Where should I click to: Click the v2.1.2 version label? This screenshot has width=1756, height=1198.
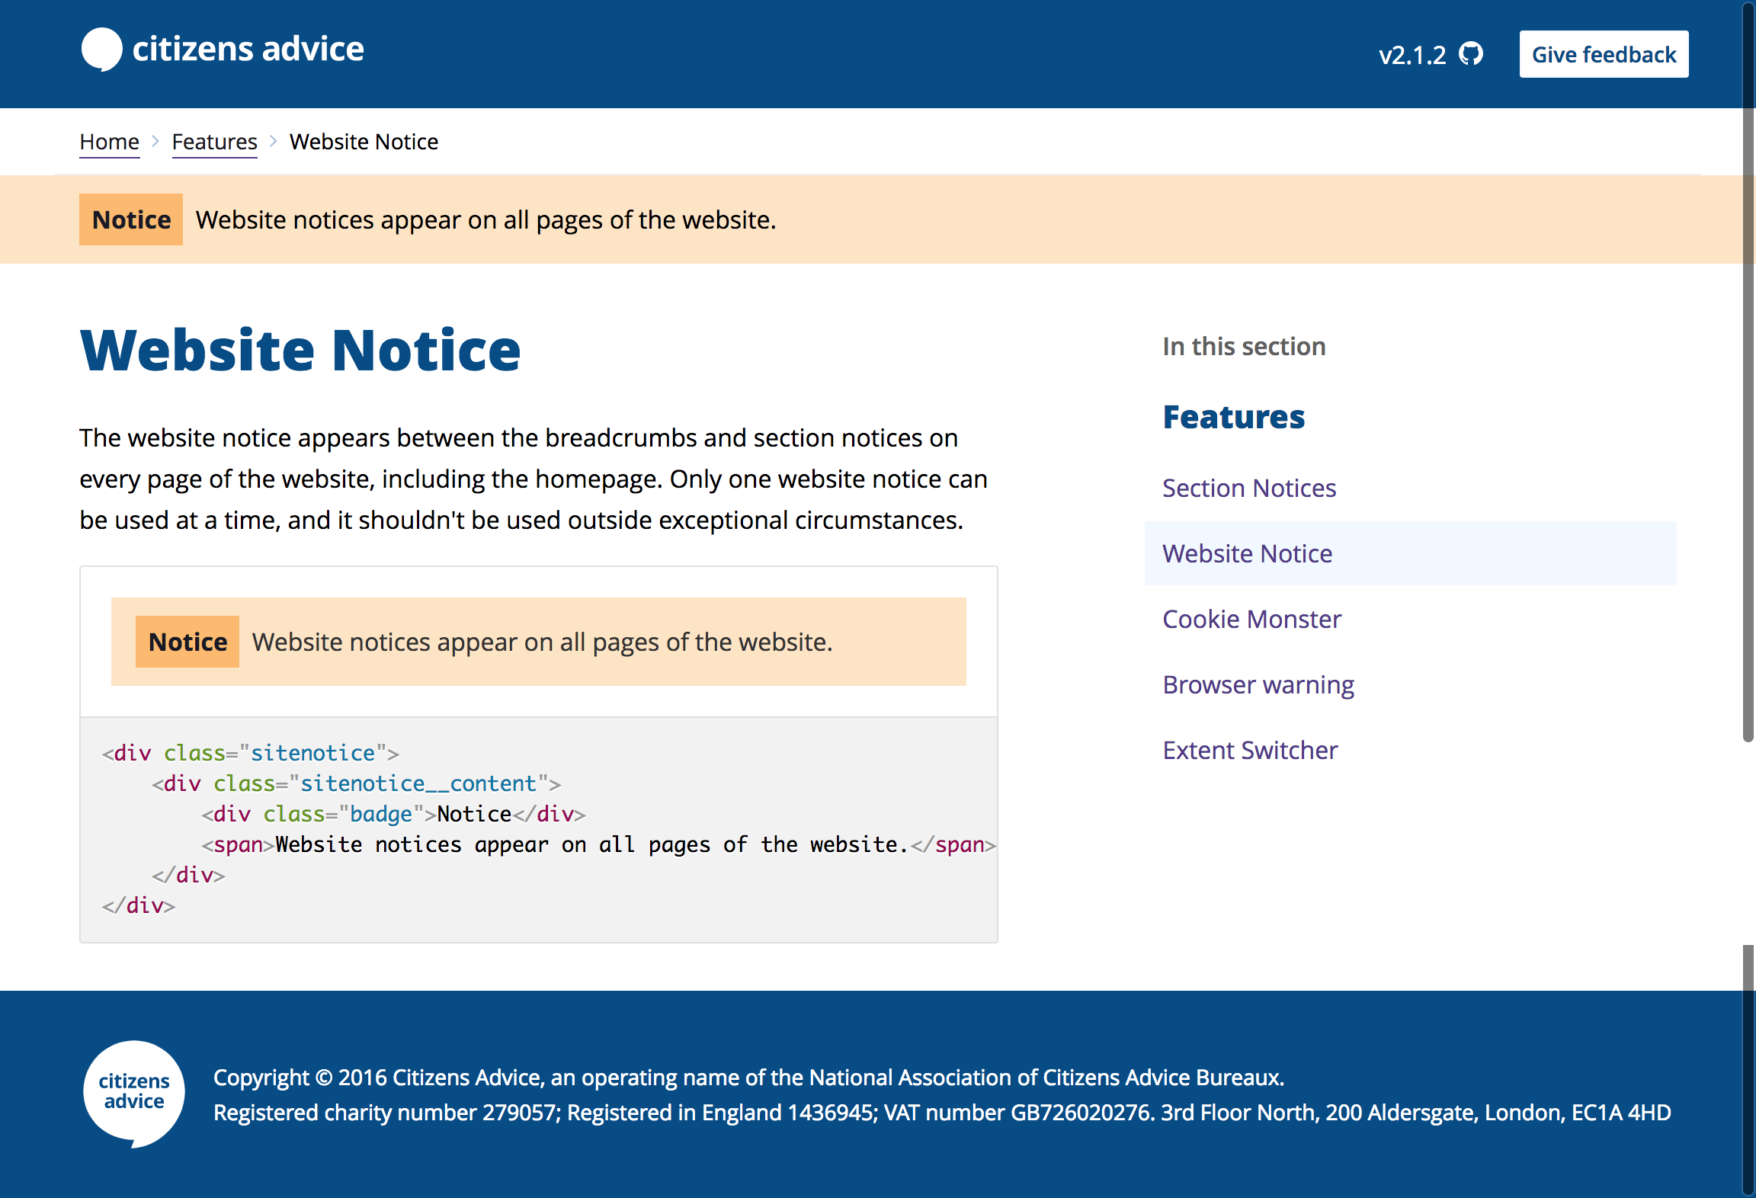click(x=1412, y=55)
